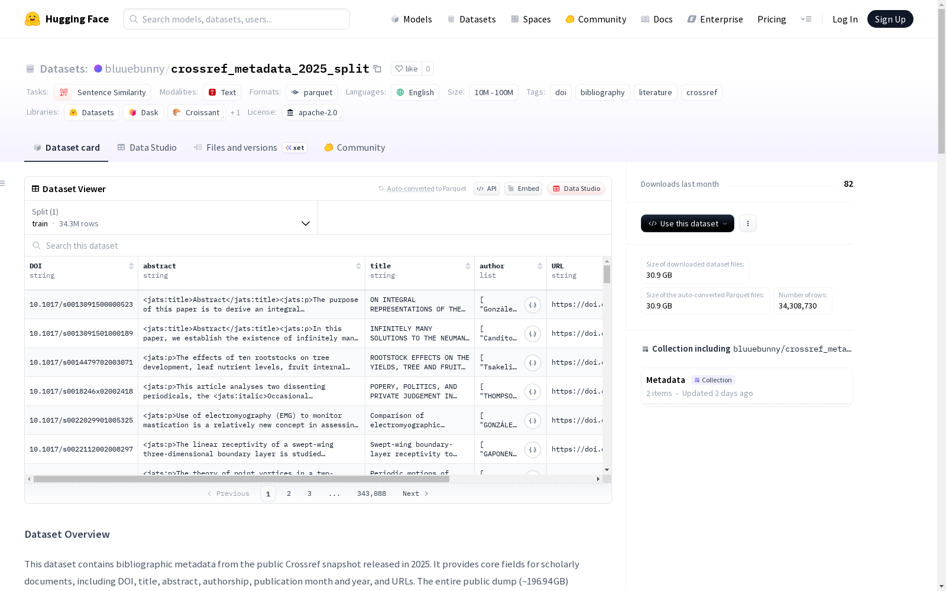
Task: Click the bibliography tag
Action: click(602, 92)
